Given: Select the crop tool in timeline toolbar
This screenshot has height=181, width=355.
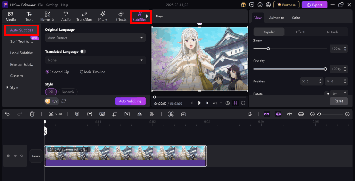Looking at the screenshot, I should coord(115,114).
